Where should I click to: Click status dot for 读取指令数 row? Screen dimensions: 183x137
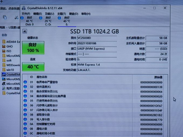click(25, 115)
